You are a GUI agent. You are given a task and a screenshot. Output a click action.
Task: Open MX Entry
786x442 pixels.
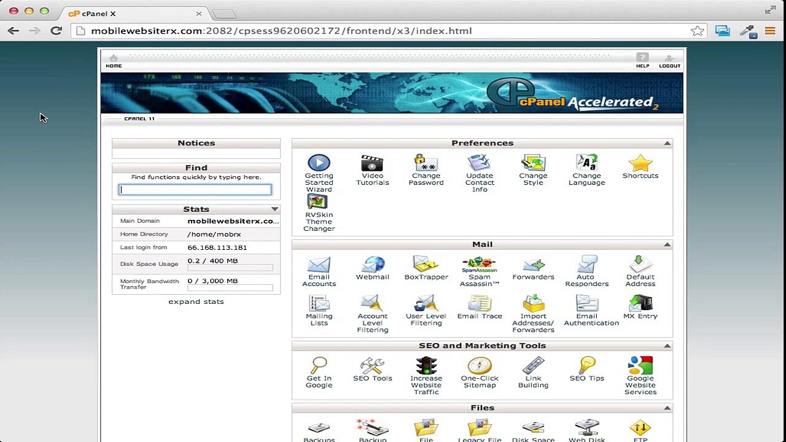click(640, 307)
